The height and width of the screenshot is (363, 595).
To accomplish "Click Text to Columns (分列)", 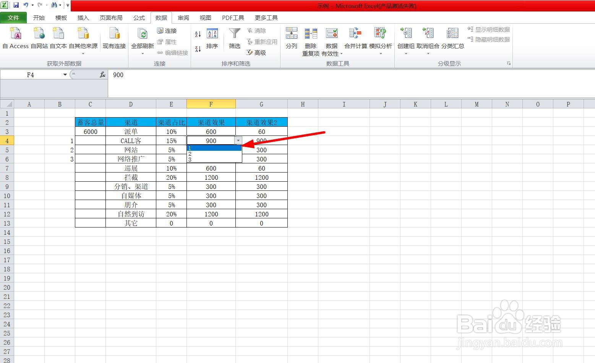I will pyautogui.click(x=292, y=38).
